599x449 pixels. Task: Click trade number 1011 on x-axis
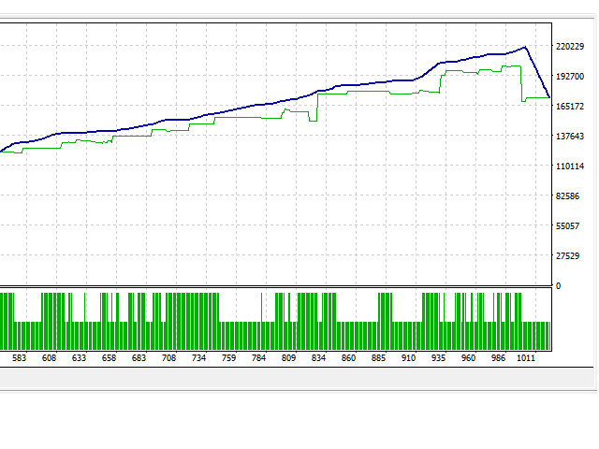[526, 358]
